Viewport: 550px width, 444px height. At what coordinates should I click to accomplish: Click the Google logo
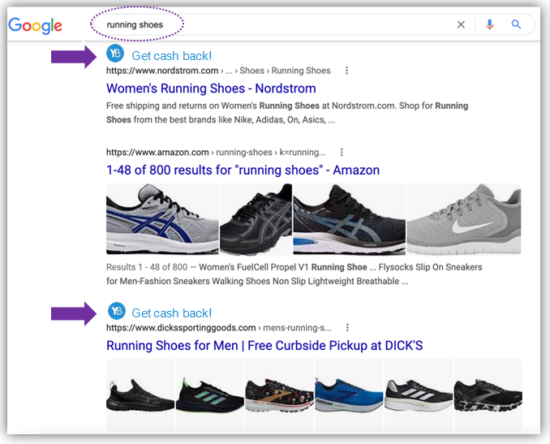pyautogui.click(x=35, y=25)
